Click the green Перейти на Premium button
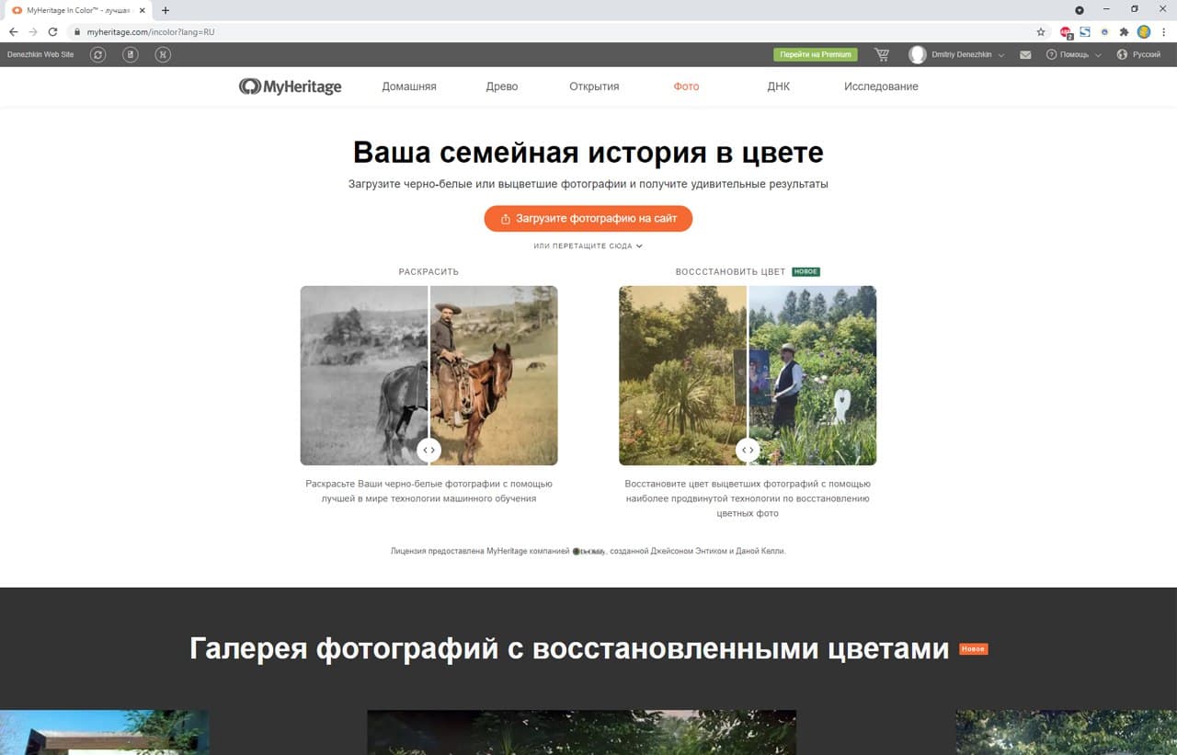This screenshot has height=755, width=1177. click(816, 54)
